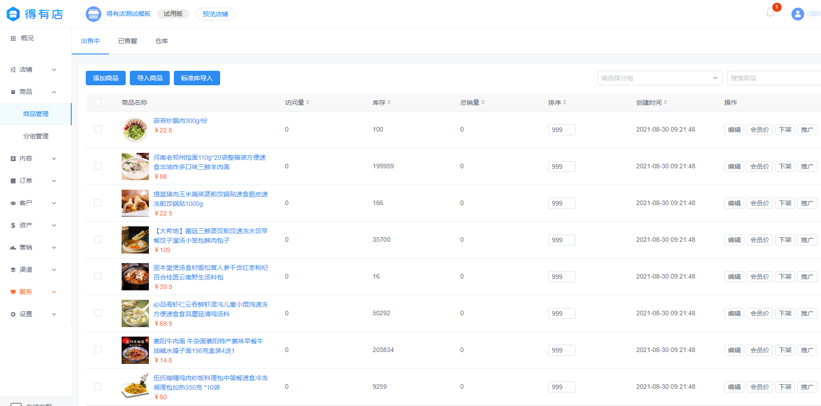
Task: Click the 导入商品 button
Action: pos(150,78)
